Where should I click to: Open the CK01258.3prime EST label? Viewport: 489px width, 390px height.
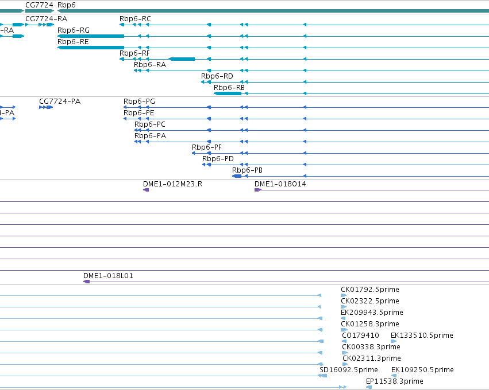tap(370, 324)
